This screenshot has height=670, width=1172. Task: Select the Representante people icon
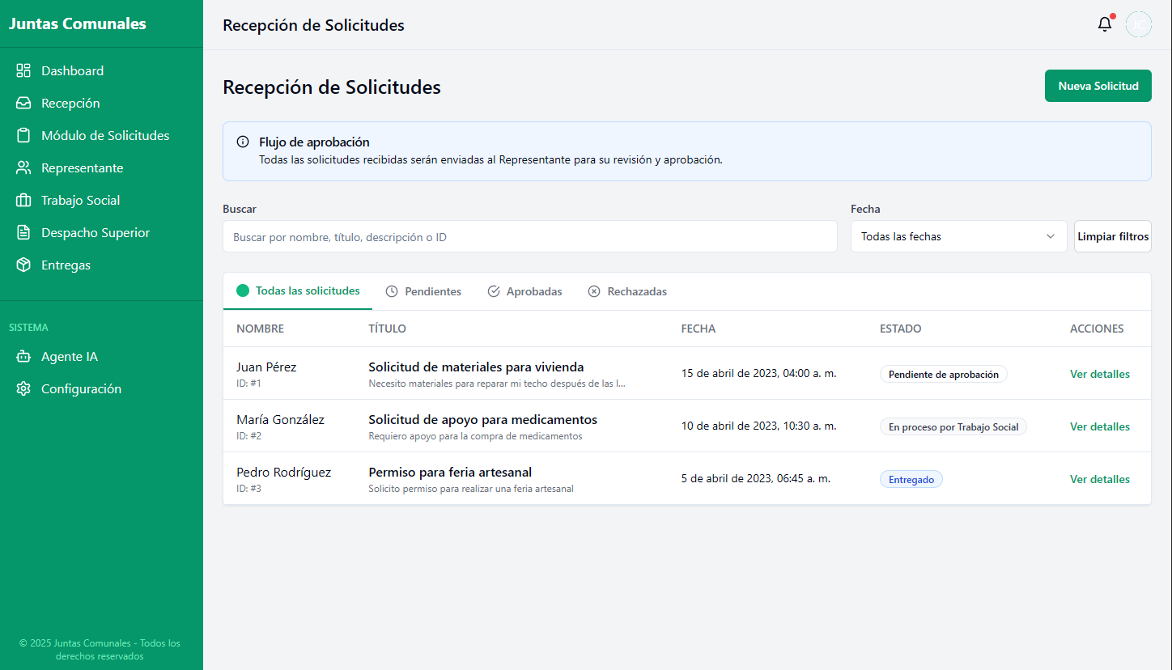(23, 167)
